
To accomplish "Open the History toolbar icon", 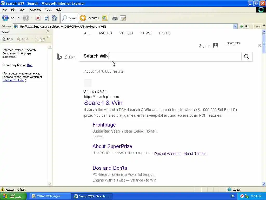I will [105, 18].
